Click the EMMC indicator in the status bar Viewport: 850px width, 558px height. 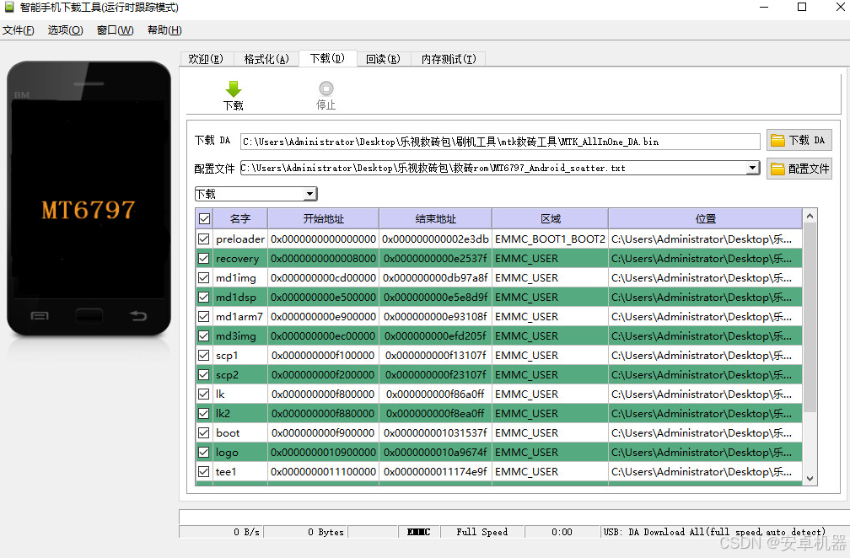pyautogui.click(x=419, y=532)
